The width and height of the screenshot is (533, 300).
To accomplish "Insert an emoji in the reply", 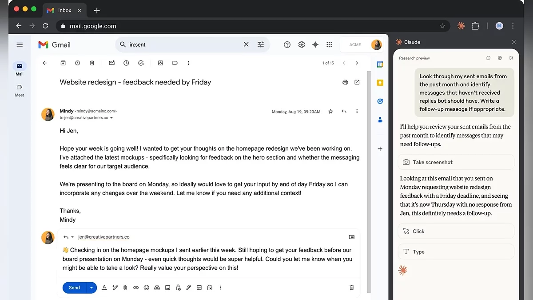I will tap(147, 288).
